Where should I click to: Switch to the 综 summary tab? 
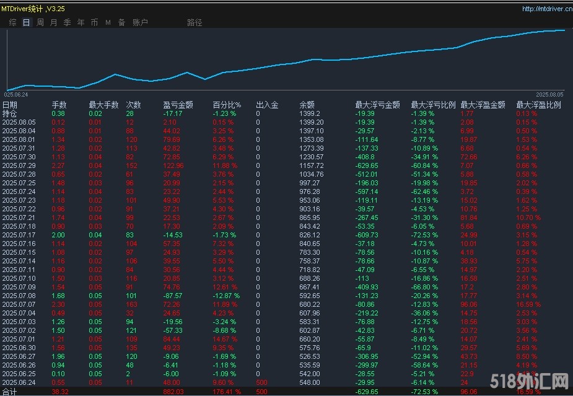tap(12, 22)
